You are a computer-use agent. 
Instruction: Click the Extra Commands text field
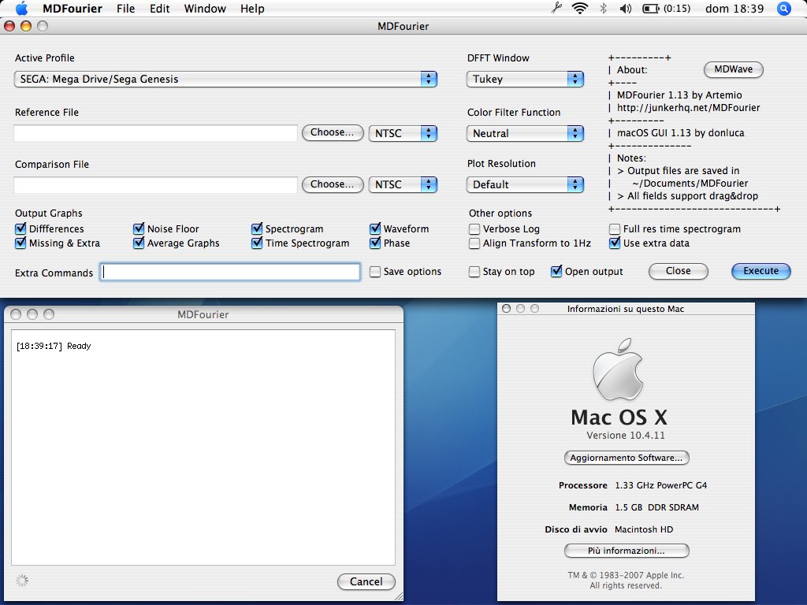point(230,272)
